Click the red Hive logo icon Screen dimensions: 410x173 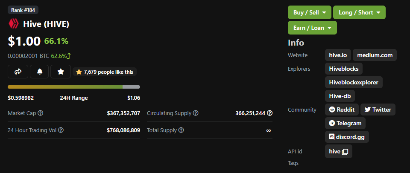tap(14, 24)
